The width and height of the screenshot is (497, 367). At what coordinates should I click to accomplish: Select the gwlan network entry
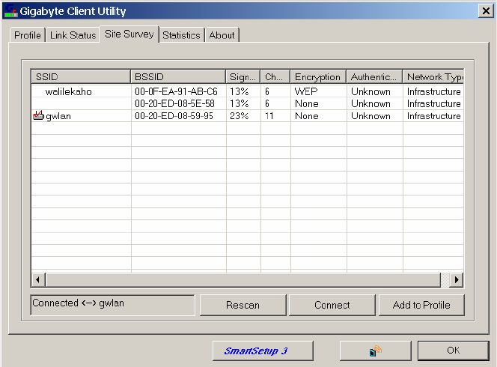coord(247,116)
